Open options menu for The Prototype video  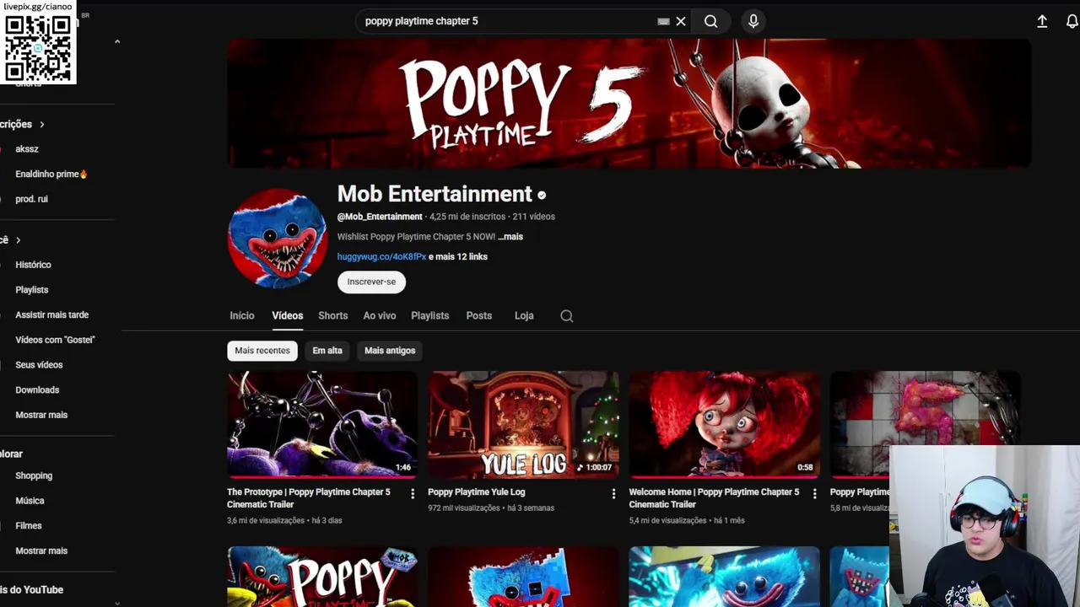pos(413,494)
